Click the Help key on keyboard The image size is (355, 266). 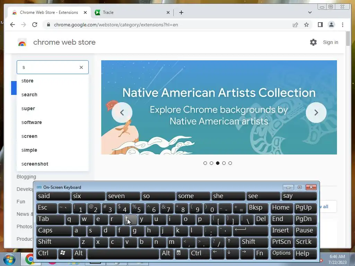coord(305,254)
